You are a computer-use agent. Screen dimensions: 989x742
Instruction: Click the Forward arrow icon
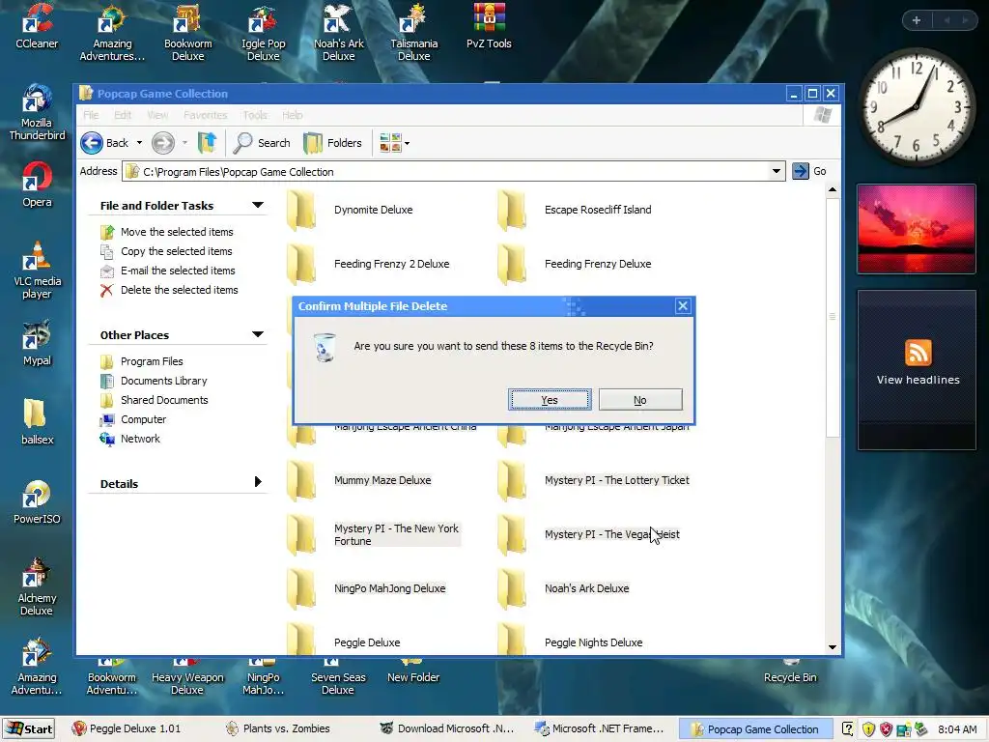163,143
